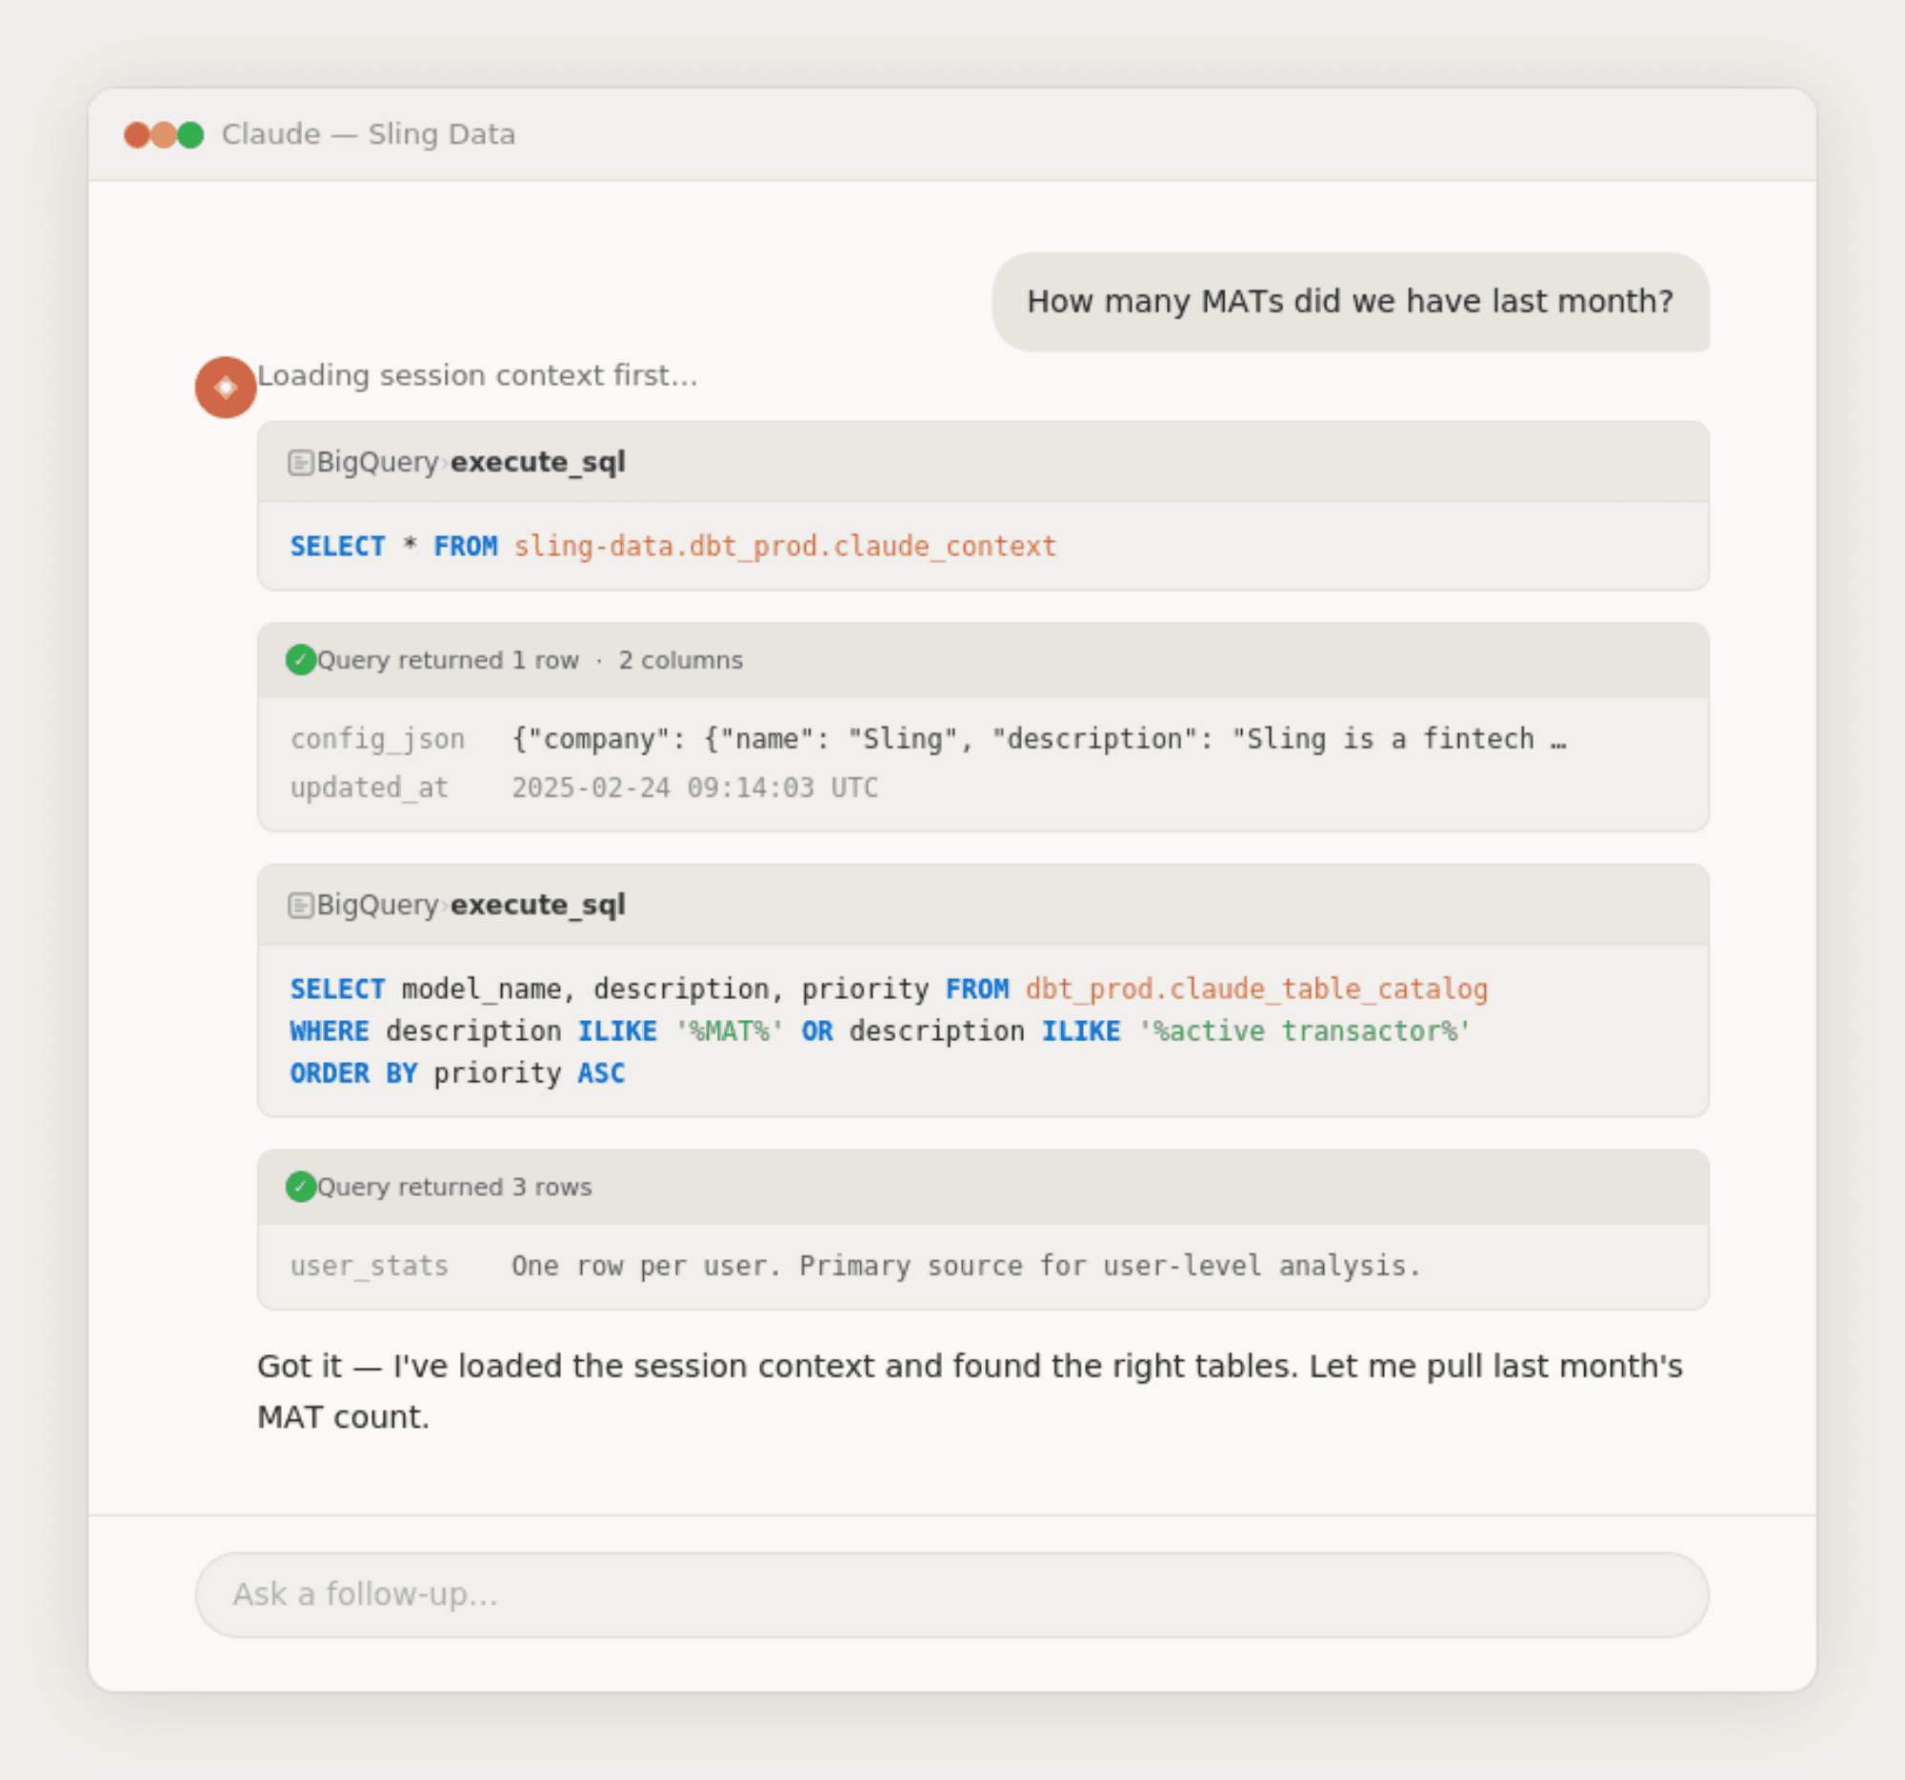Screen dimensions: 1905x1780
Task: Click green checkmark beside 'Query returned 1 row'
Action: coord(300,660)
